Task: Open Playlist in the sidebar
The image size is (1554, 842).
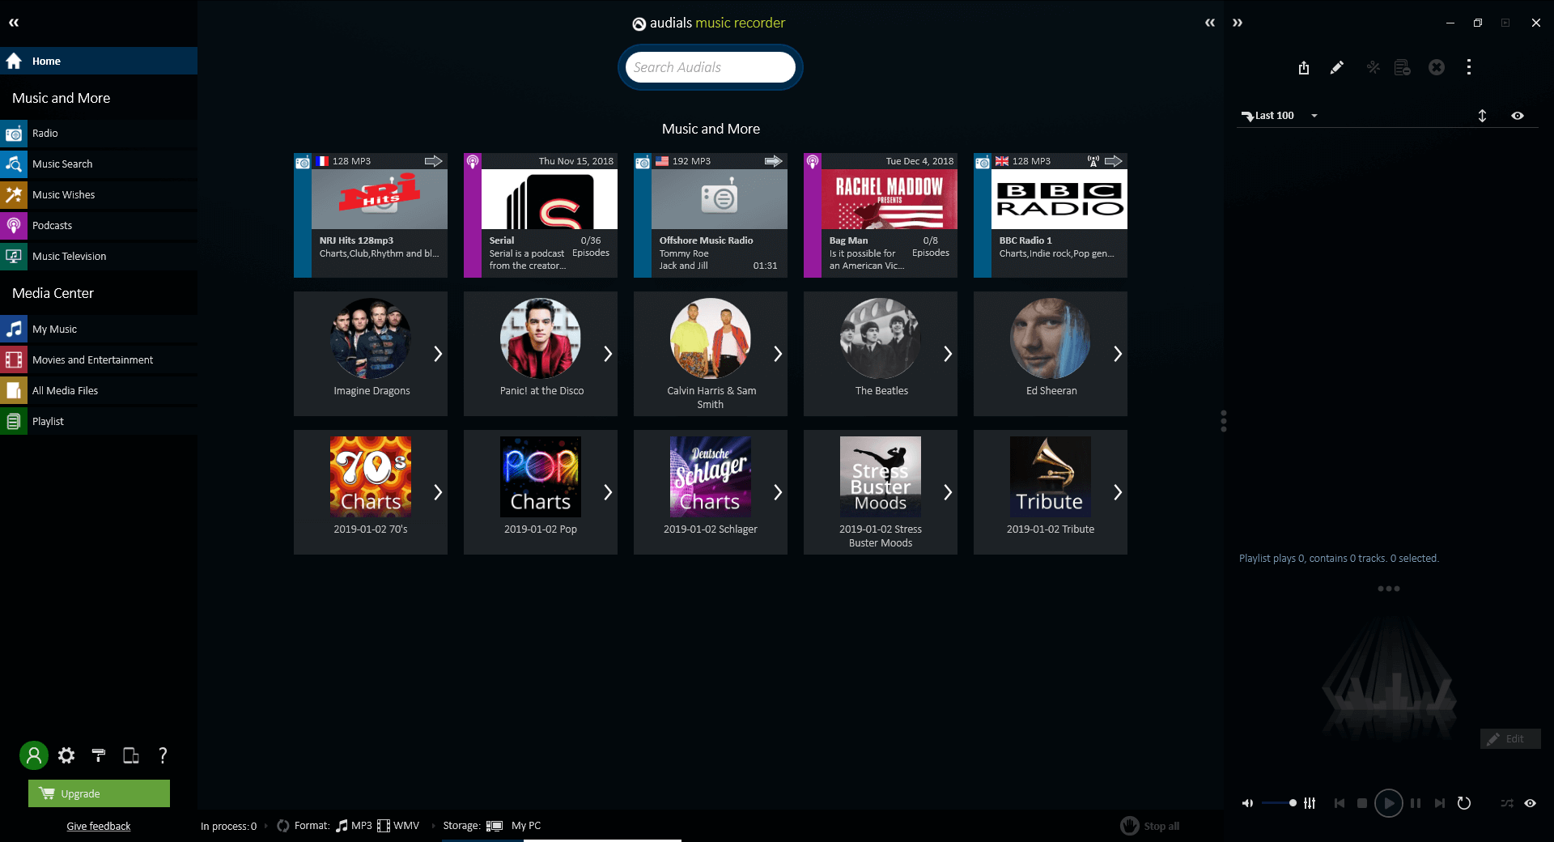Action: 99,421
